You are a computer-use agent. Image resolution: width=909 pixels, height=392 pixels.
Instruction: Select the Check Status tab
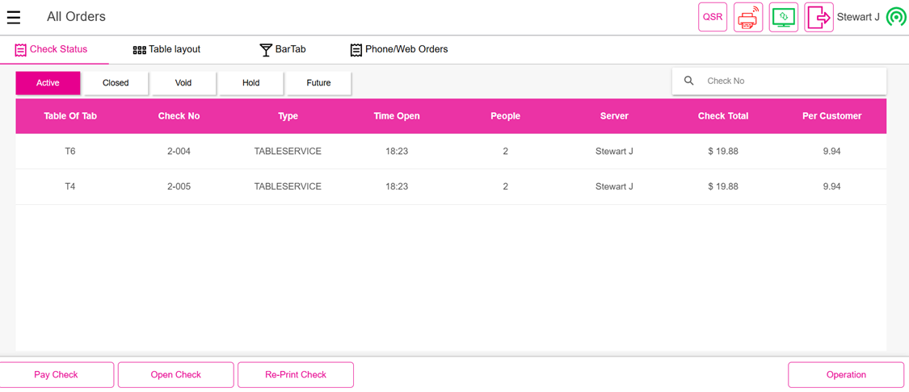click(x=51, y=50)
